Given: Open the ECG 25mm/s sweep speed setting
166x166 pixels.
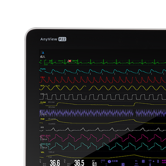Looking at the screenshot, I should 61,61.
